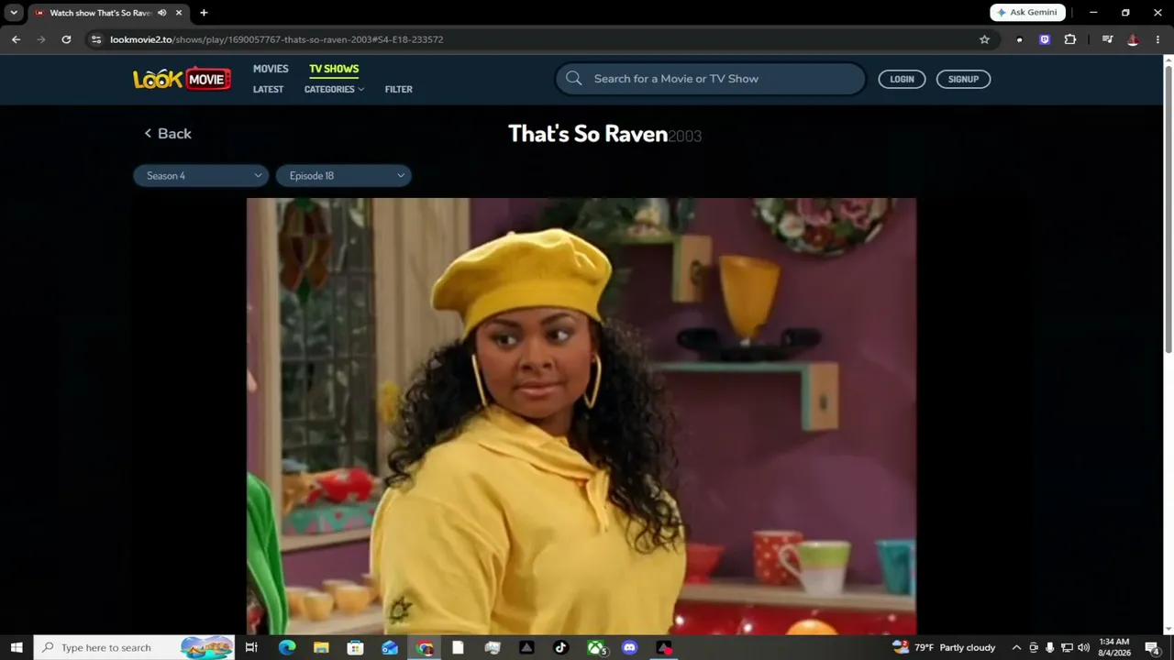Click the video player frame
1174x660 pixels.
(581, 416)
